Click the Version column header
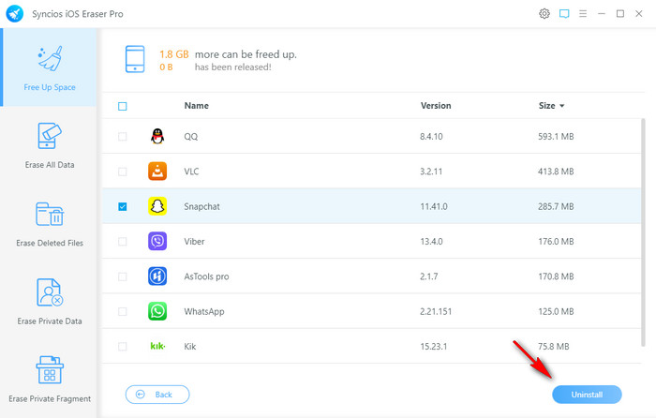Image resolution: width=656 pixels, height=418 pixels. tap(436, 106)
